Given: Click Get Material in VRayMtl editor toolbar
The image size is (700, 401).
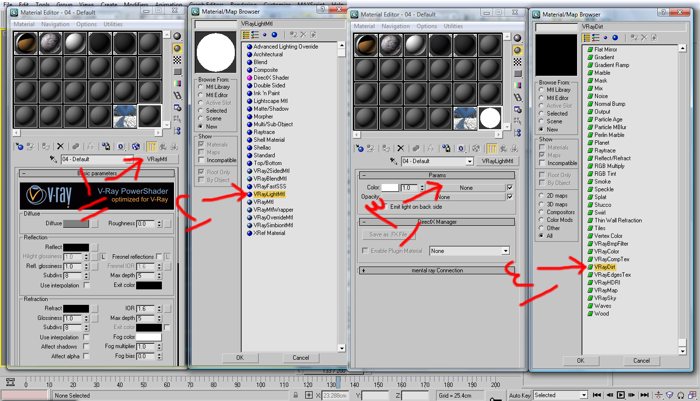Looking at the screenshot, I should [x=19, y=146].
